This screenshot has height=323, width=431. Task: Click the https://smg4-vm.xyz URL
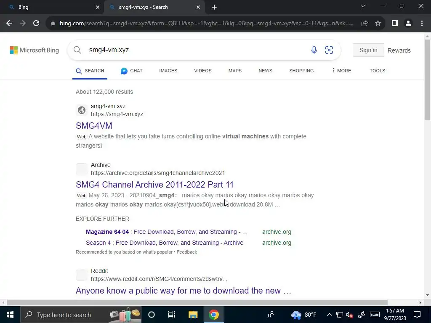click(117, 114)
